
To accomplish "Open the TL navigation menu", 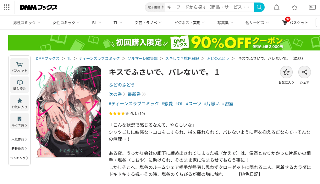I will pyautogui.click(x=118, y=23).
